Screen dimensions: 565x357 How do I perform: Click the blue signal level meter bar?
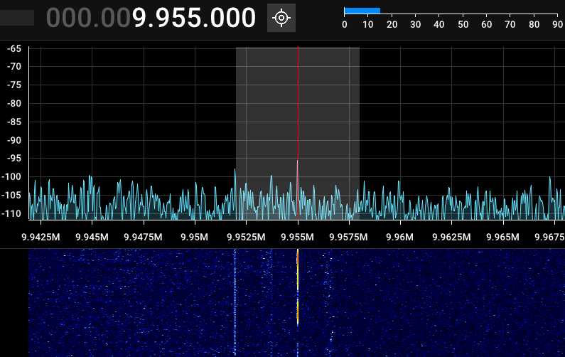(362, 11)
